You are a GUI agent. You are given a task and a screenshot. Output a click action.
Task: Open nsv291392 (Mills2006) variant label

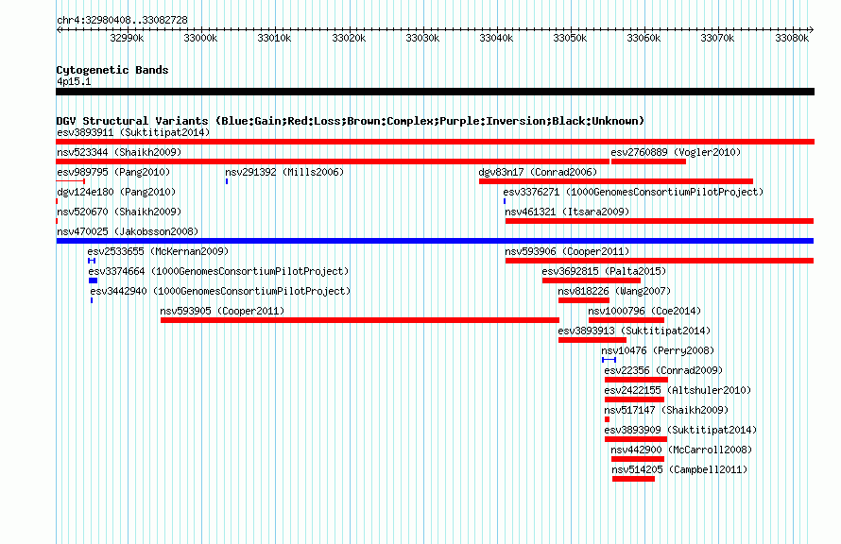pyautogui.click(x=284, y=172)
